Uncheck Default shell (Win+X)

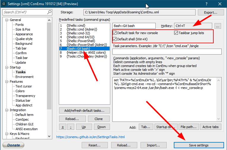tap(115, 39)
